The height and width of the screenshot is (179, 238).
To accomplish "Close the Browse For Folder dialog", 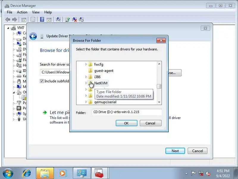I will (161, 41).
